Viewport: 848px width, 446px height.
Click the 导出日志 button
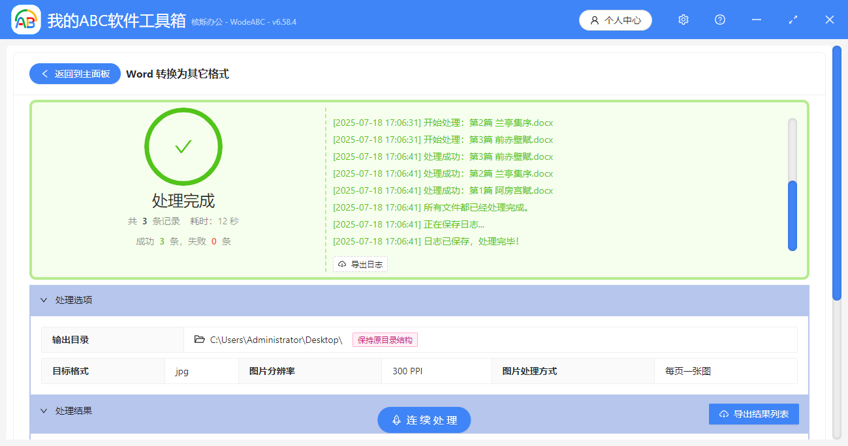point(360,264)
